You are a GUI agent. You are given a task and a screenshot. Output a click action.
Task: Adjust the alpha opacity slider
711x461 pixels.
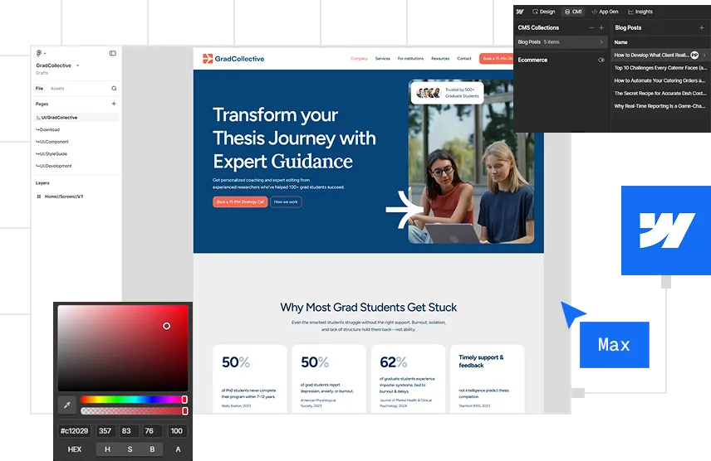(134, 410)
